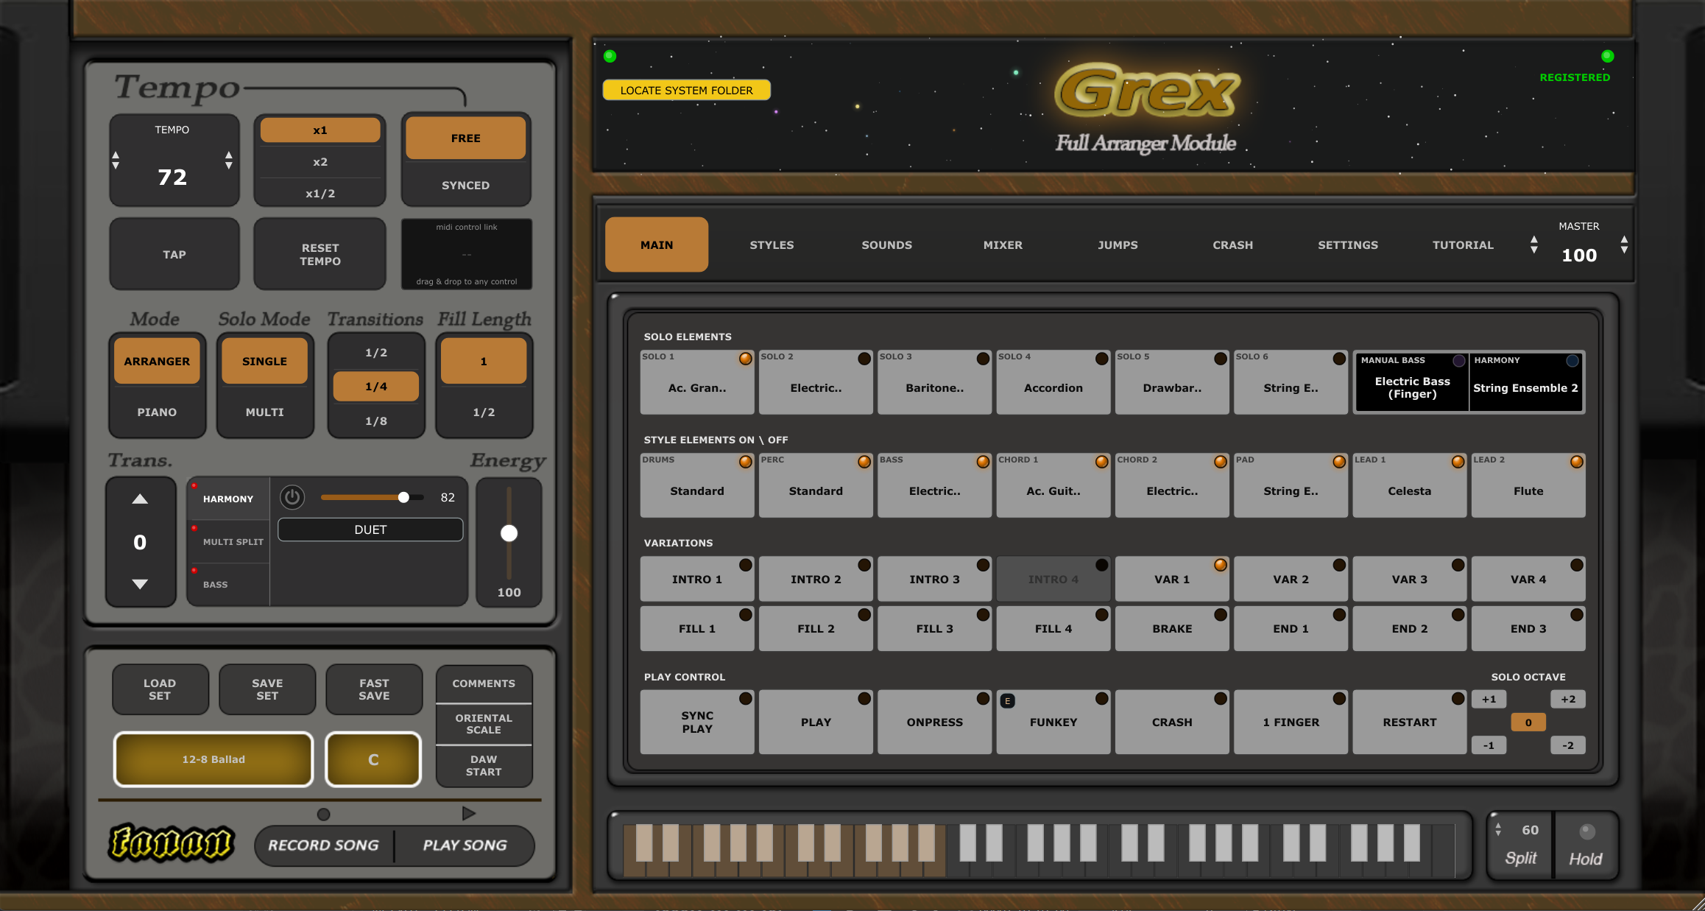Go to the MIXER tab

[x=1003, y=245]
